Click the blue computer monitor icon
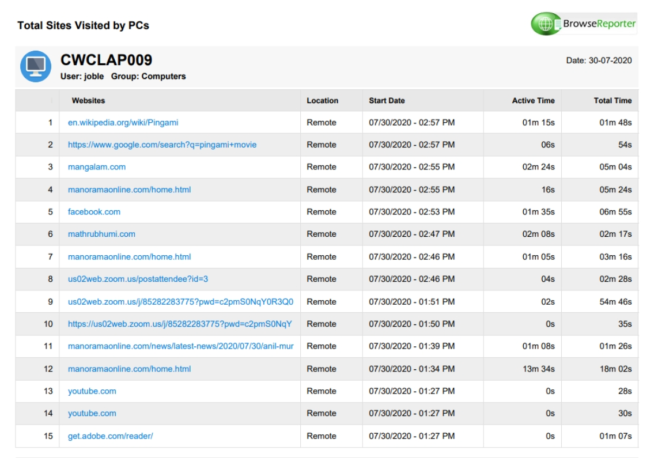Screen dimensions: 654x458 pos(36,66)
